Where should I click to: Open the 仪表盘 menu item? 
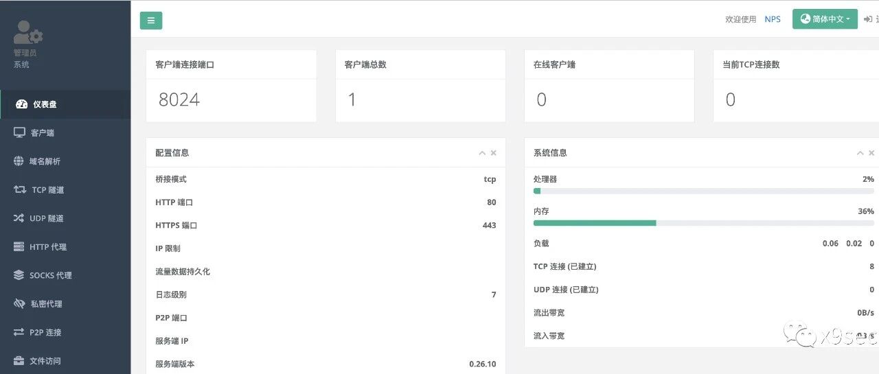tap(65, 104)
